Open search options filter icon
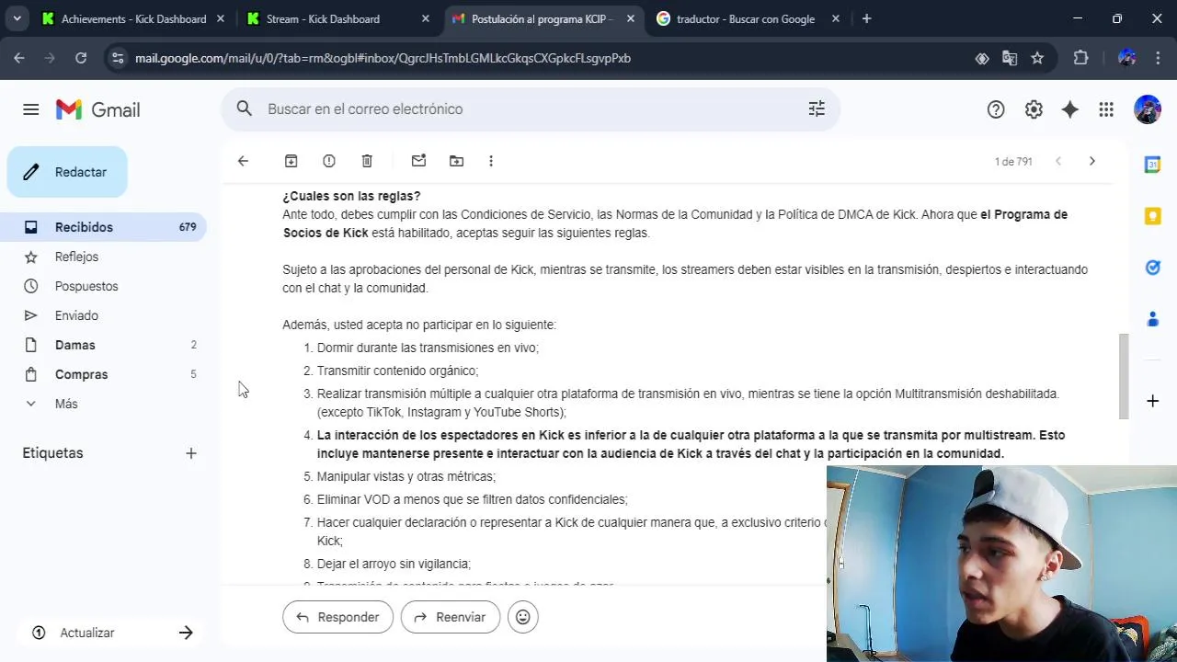Image resolution: width=1177 pixels, height=662 pixels. point(817,108)
